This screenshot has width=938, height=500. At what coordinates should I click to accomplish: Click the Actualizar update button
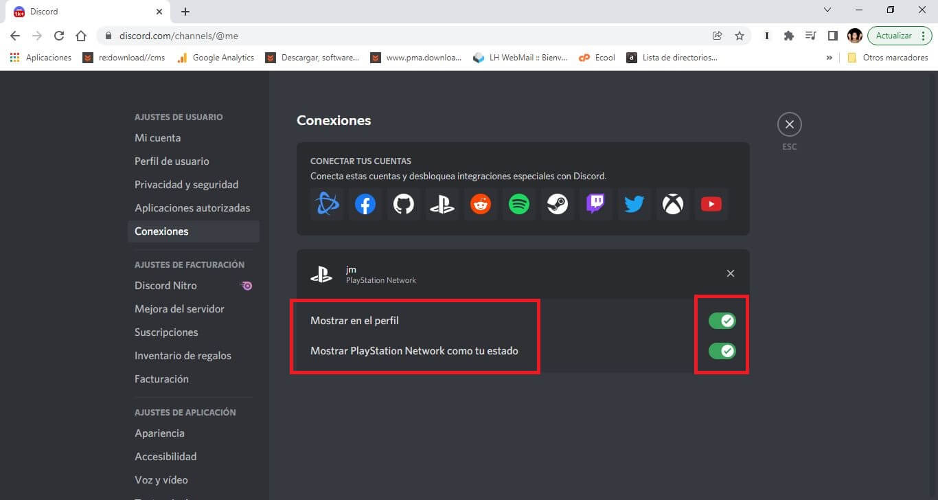(900, 36)
